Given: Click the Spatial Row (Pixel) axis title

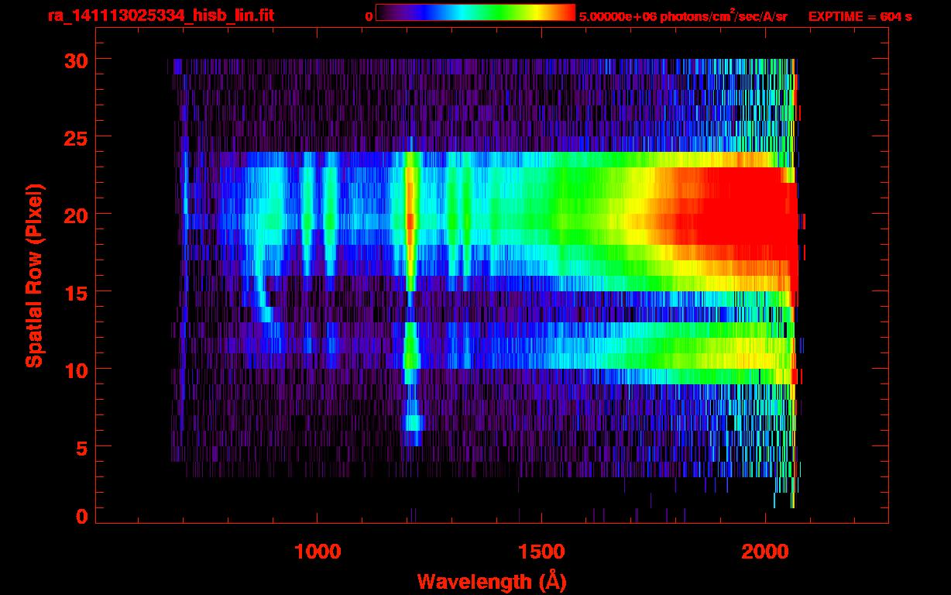Looking at the screenshot, I should pyautogui.click(x=33, y=276).
